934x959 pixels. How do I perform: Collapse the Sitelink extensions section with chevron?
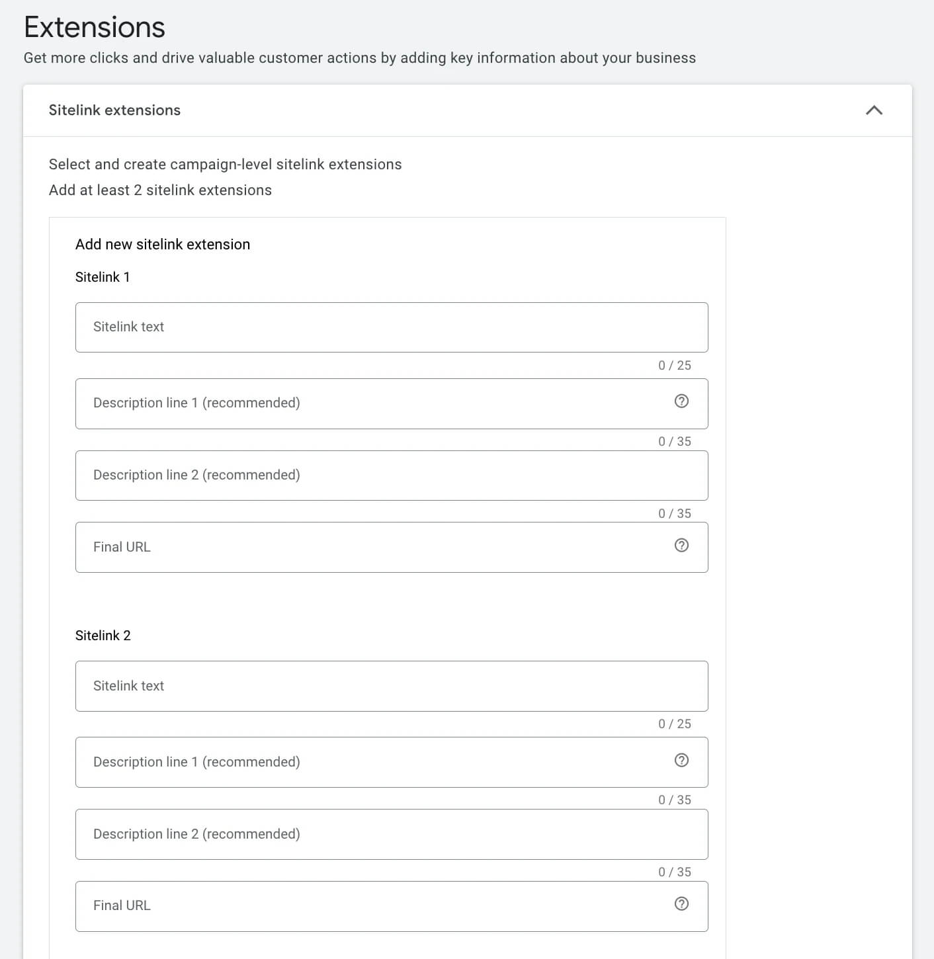click(874, 110)
